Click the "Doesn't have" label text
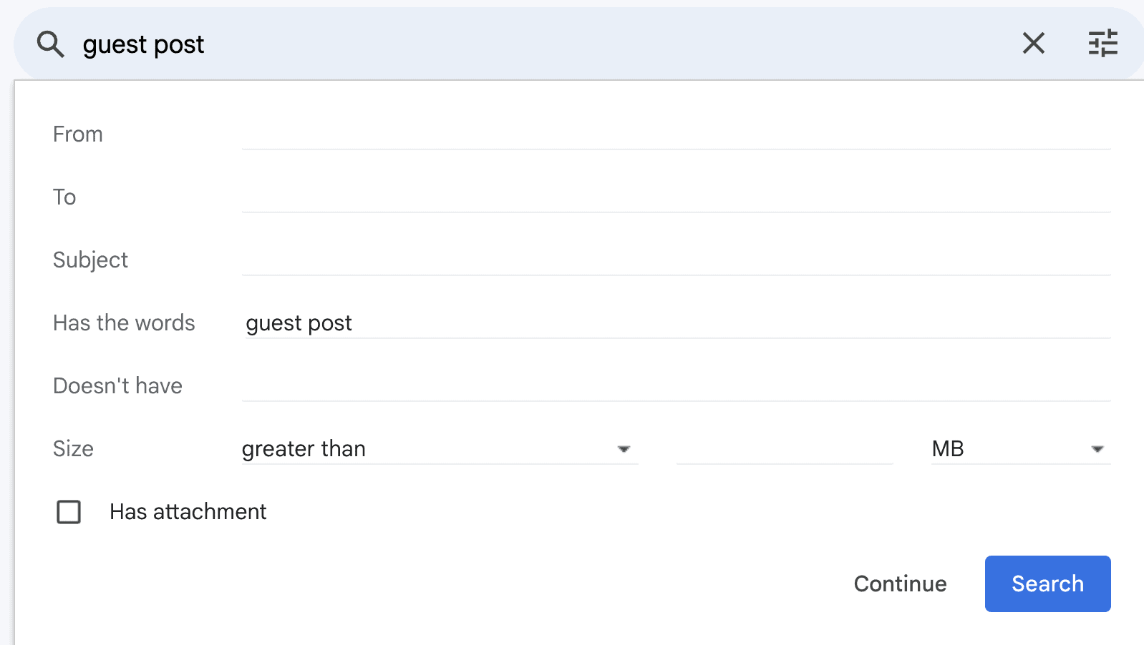This screenshot has width=1144, height=645. [x=117, y=386]
